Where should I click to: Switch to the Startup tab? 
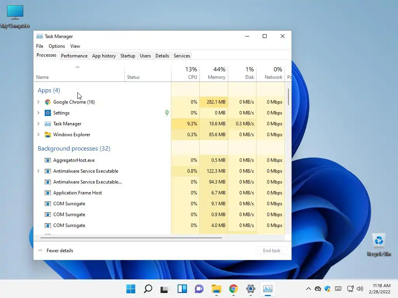tap(127, 56)
